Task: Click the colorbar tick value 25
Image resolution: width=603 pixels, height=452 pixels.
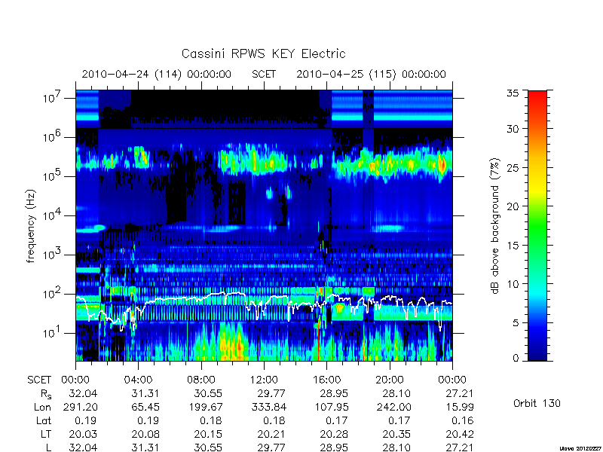Action: [x=513, y=167]
